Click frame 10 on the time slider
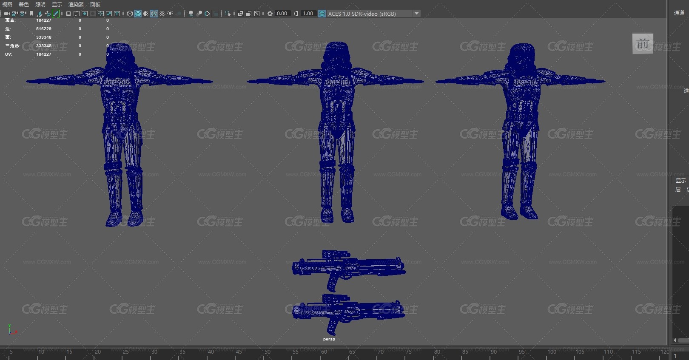689x360 pixels. (x=41, y=351)
